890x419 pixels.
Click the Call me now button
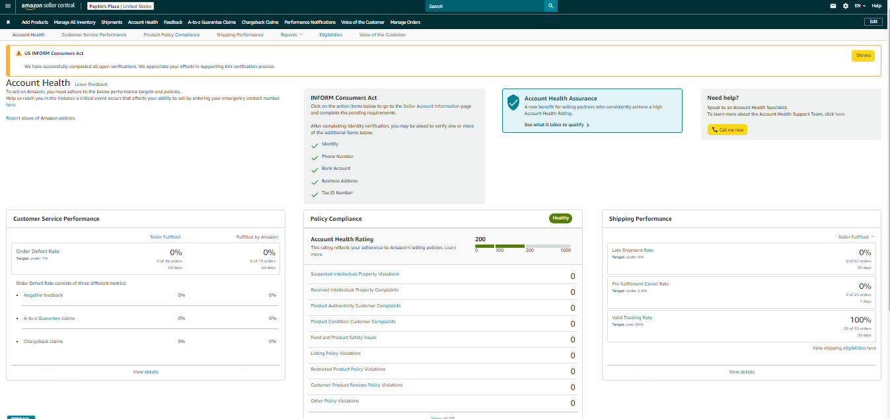click(727, 130)
